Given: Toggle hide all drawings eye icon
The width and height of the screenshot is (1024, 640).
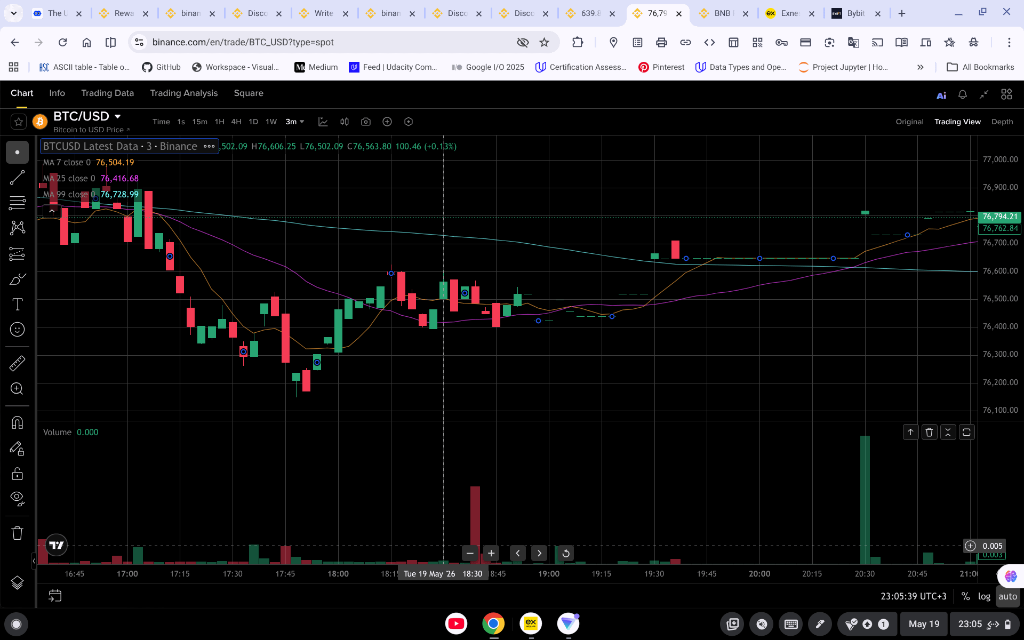Looking at the screenshot, I should click(17, 499).
